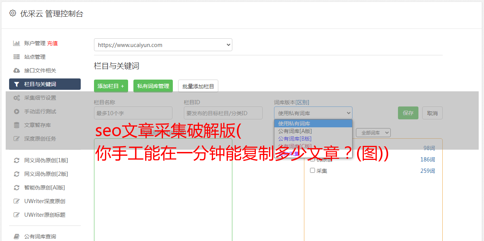The image size is (484, 241).
Task: Open 站点管理 via its server icon
Action: click(x=17, y=57)
